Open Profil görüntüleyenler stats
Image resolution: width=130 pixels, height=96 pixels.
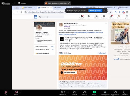click(44, 47)
